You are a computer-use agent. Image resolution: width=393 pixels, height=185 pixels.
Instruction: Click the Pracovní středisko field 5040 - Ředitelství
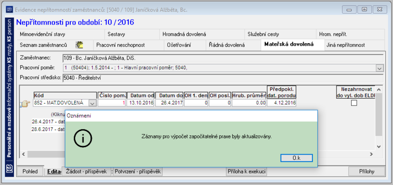coord(223,78)
